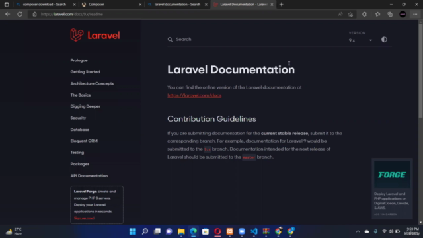The image size is (423, 238).
Task: Open the browser profile avatar
Action: [x=403, y=14]
